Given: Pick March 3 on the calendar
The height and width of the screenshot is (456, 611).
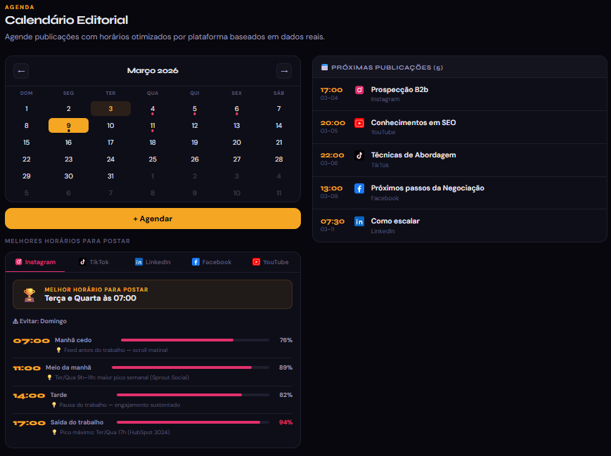Looking at the screenshot, I should [x=110, y=108].
